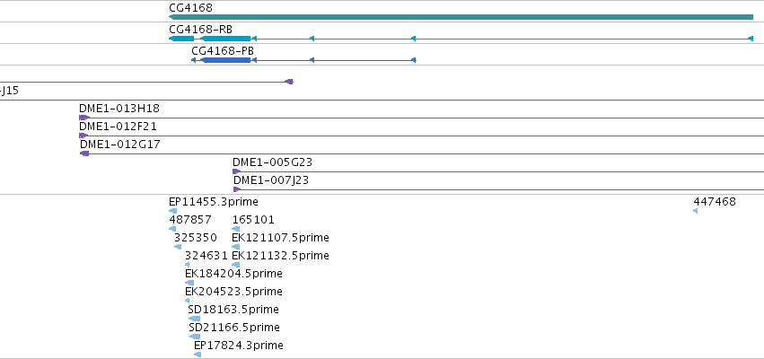Select the CG4168-PB protein label
The width and height of the screenshot is (764, 359).
pyautogui.click(x=223, y=50)
